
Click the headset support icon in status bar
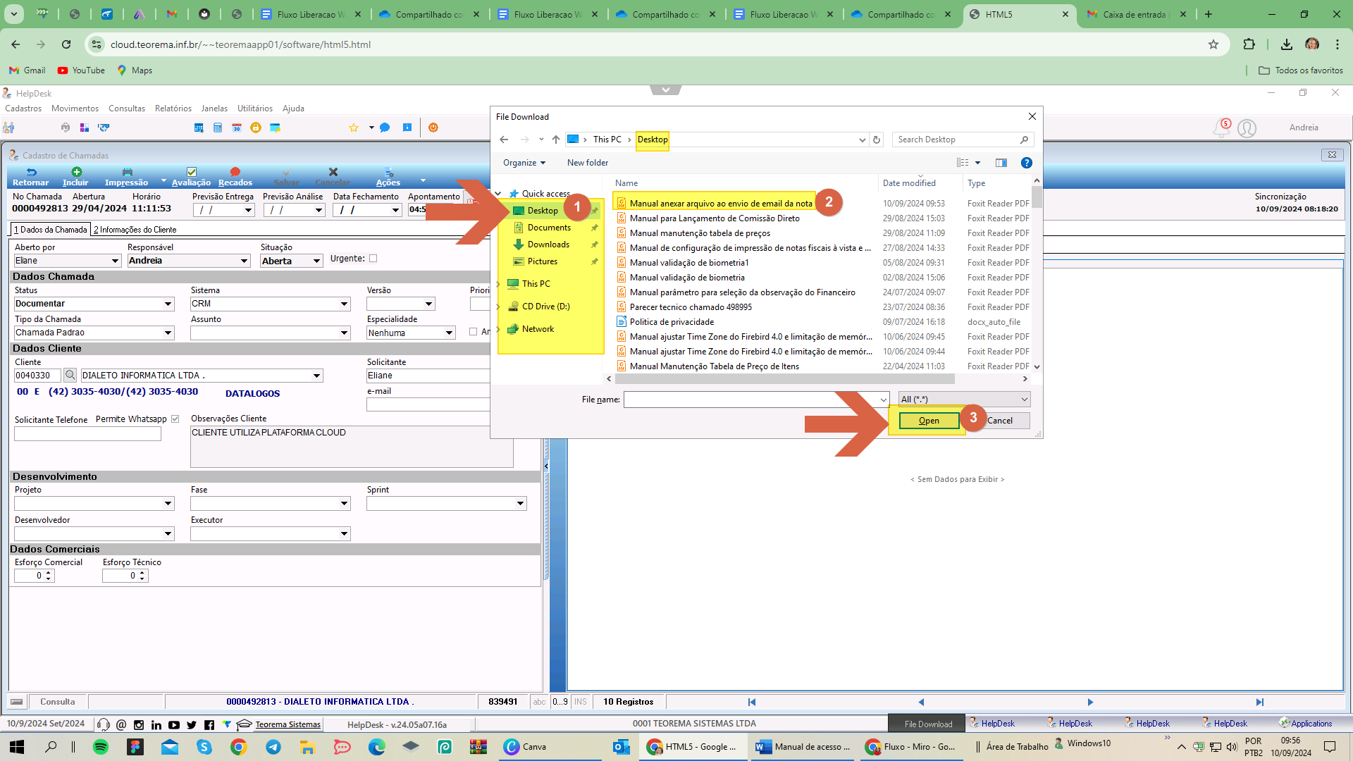coord(104,724)
